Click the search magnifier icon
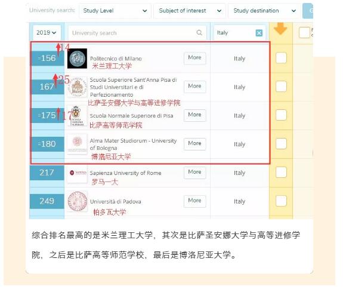The height and width of the screenshot is (289, 343). 199,33
